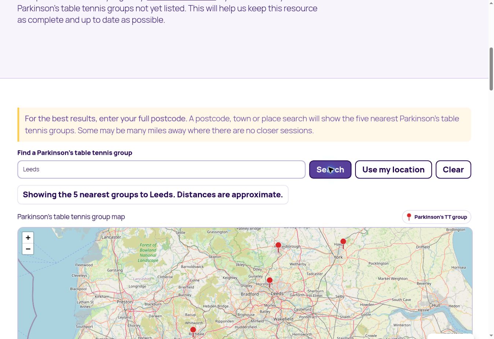Click the Bradford label on the map

point(250,294)
